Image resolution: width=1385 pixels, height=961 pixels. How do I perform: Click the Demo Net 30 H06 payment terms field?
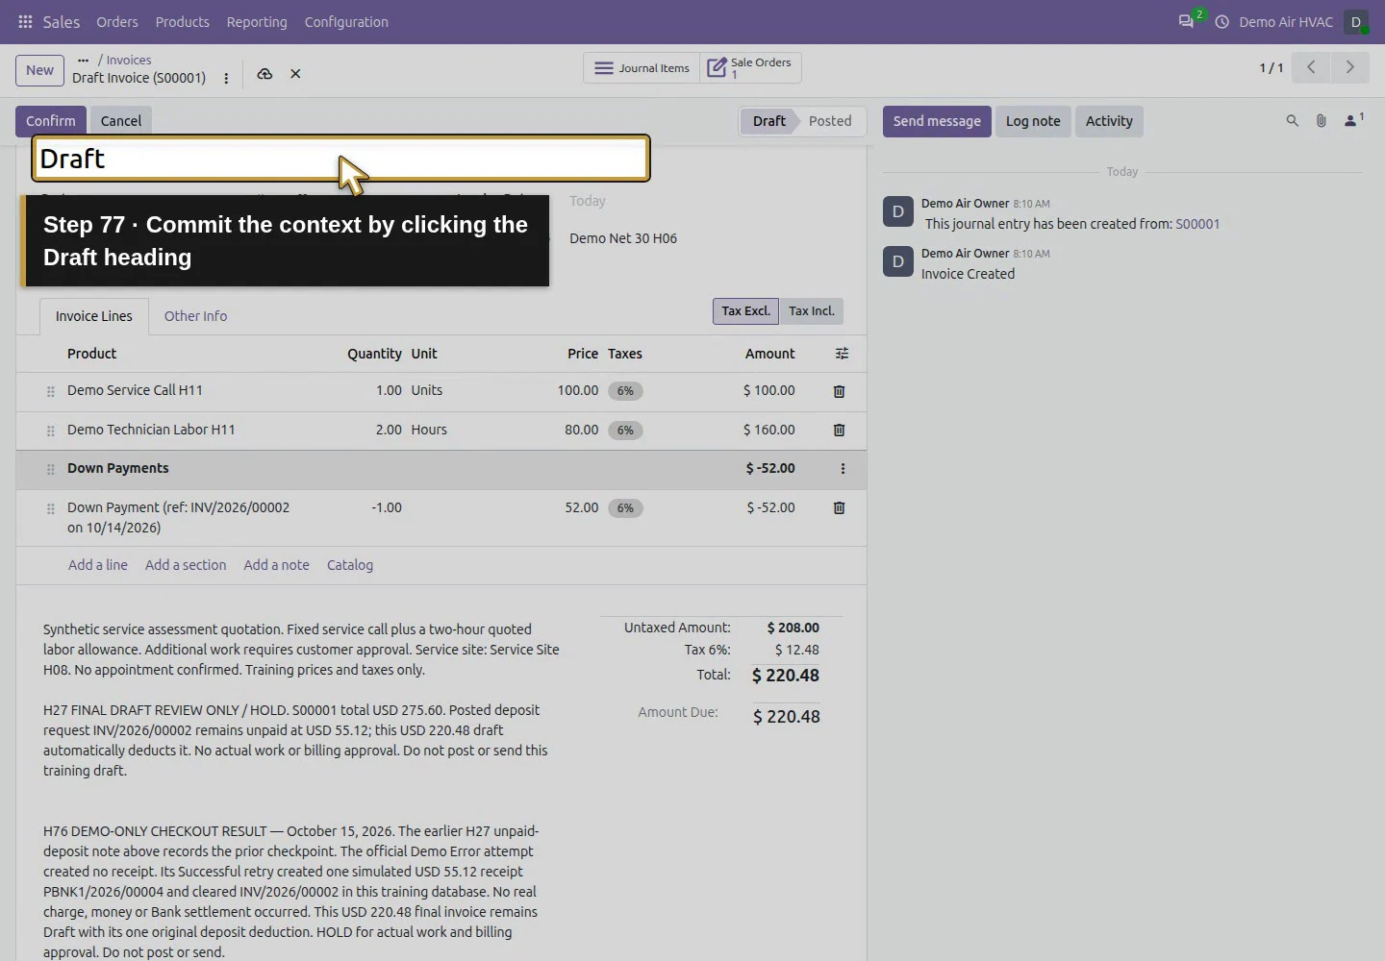point(623,238)
